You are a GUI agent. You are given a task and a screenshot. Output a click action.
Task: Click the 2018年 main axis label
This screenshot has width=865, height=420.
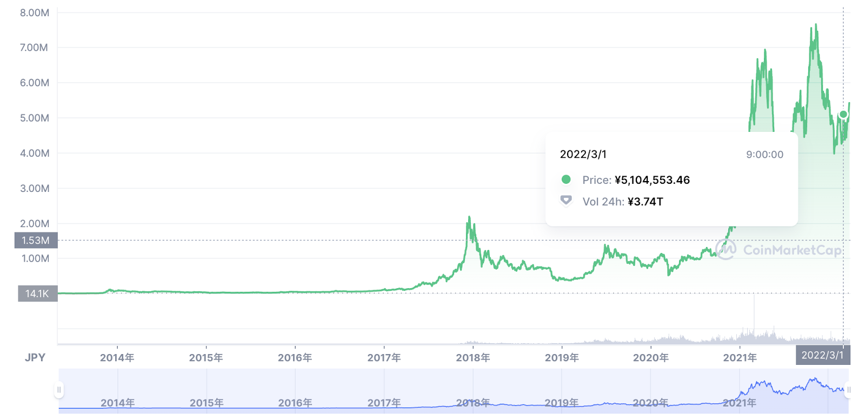[473, 357]
